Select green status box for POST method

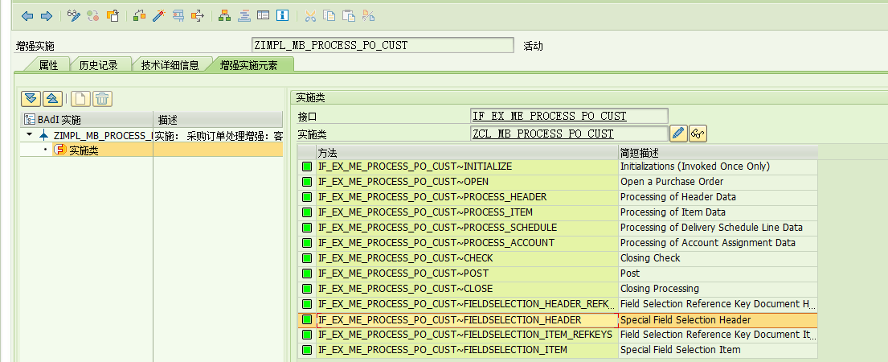coord(307,274)
